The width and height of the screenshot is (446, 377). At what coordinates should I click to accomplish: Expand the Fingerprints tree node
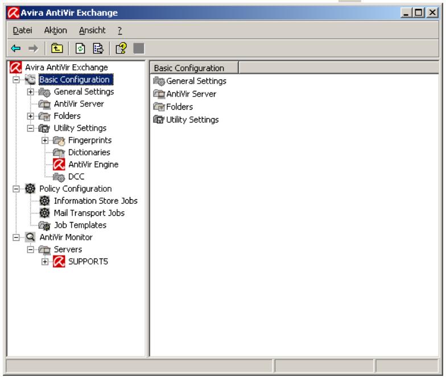pos(45,140)
